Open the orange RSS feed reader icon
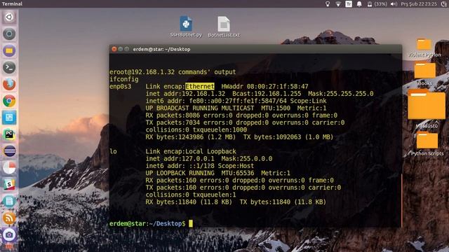449x252 pixels. click(9, 218)
